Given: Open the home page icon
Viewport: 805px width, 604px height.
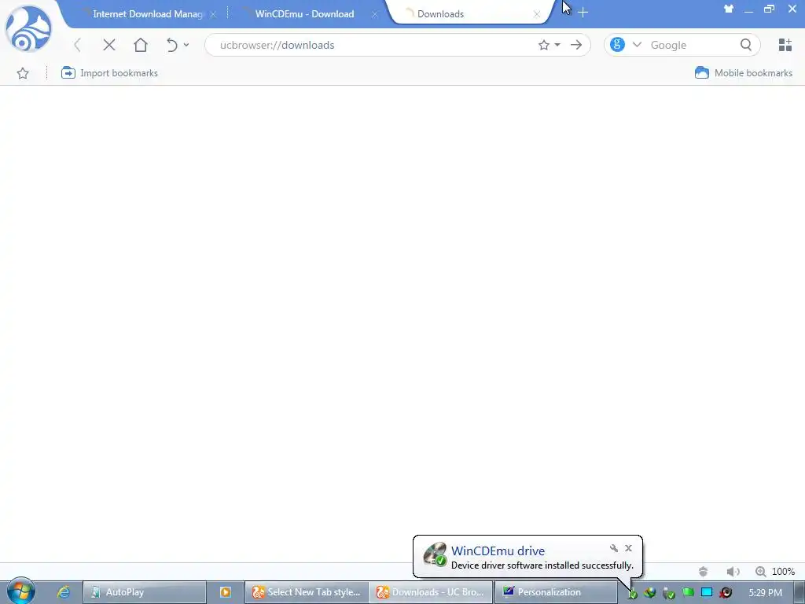Looking at the screenshot, I should (x=141, y=45).
